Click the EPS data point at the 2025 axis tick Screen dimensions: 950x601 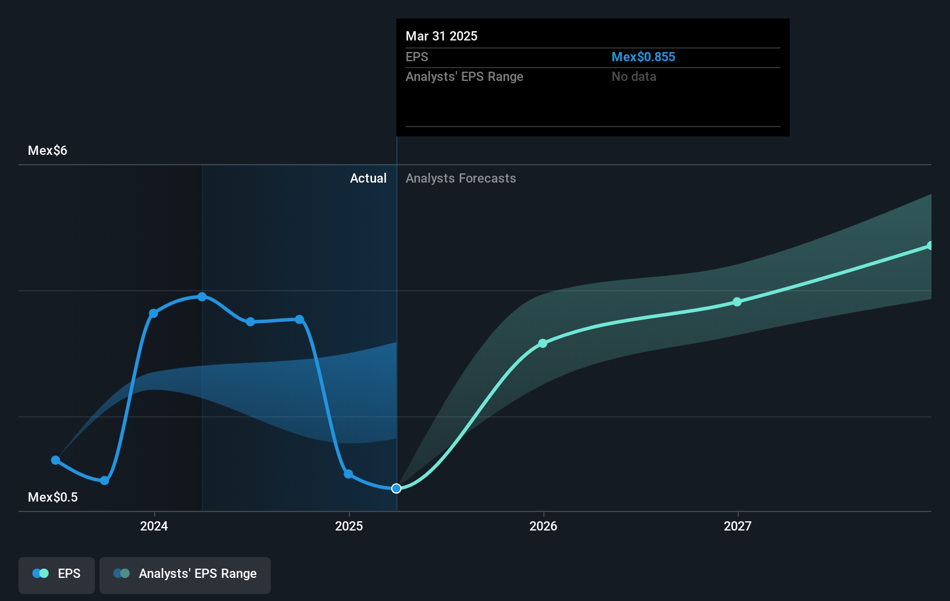pos(348,474)
